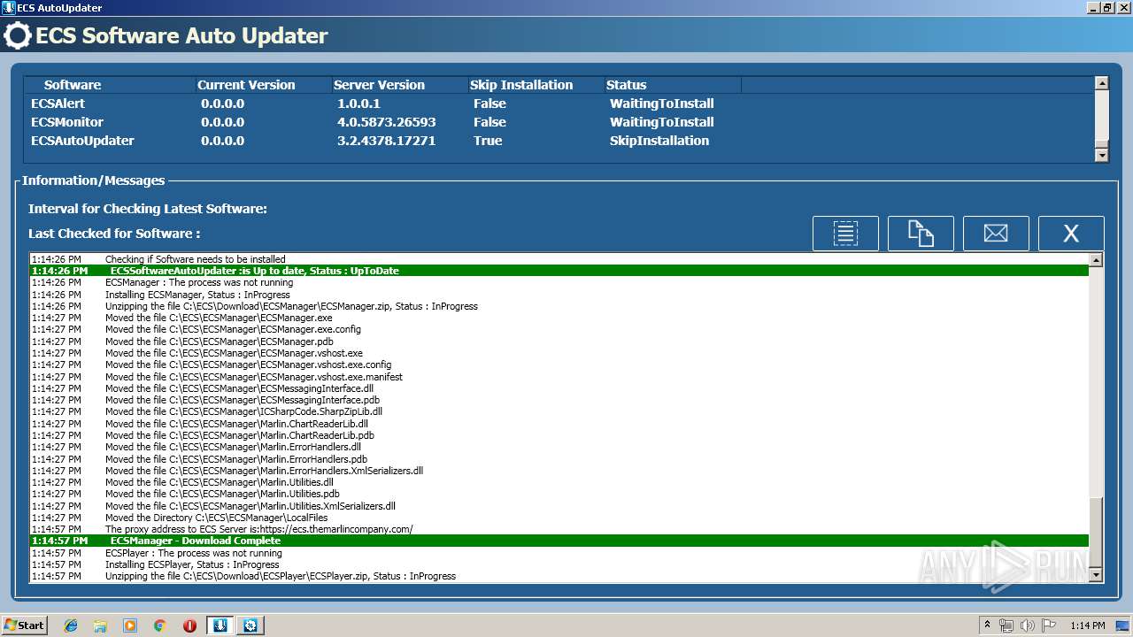Show hidden tray icons arrow
The height and width of the screenshot is (637, 1133).
click(x=987, y=625)
